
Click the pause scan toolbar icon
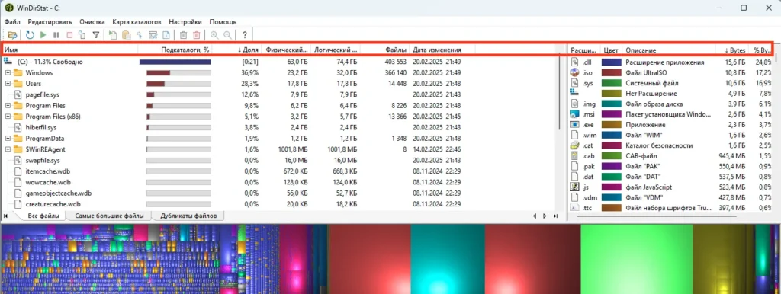[x=56, y=35]
